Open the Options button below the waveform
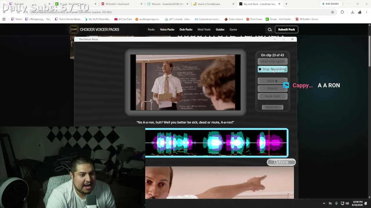The image size is (371, 208). click(281, 162)
